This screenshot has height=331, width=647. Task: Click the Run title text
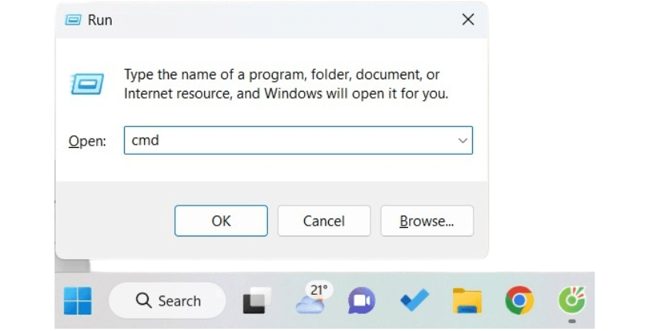pyautogui.click(x=100, y=20)
